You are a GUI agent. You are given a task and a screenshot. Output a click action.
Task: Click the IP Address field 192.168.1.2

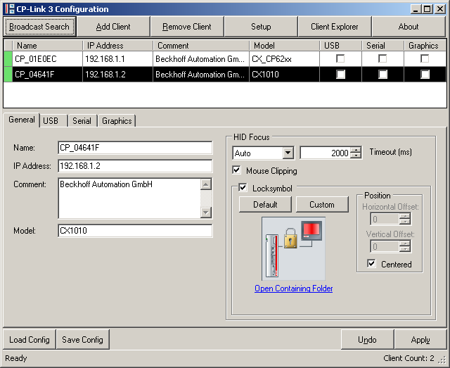(x=135, y=166)
